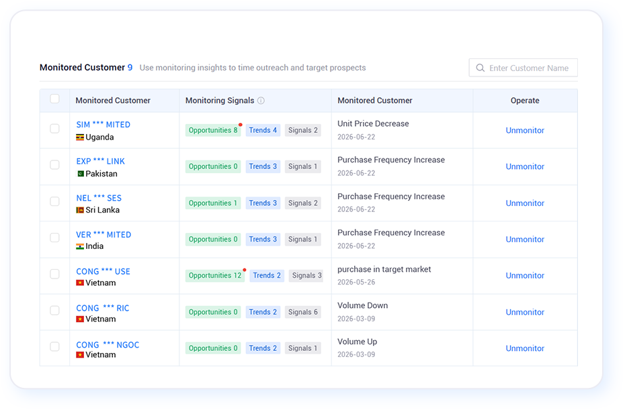This screenshot has width=625, height=412.
Task: Click the India flag icon
Action: [x=80, y=246]
